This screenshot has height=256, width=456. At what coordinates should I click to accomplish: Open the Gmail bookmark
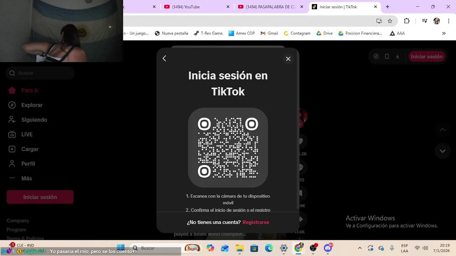click(x=269, y=33)
